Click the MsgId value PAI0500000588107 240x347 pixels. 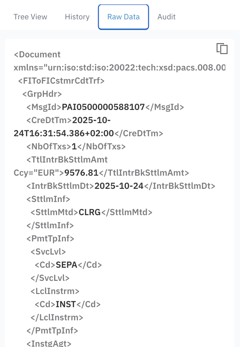tap(104, 107)
